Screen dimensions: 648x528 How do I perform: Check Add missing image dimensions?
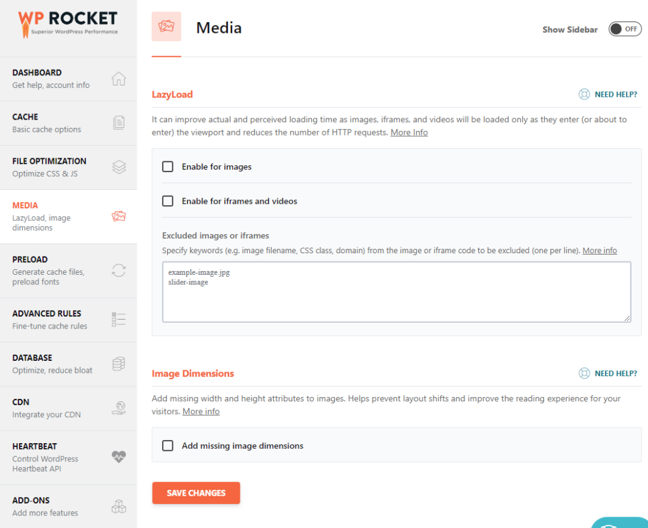[x=167, y=446]
